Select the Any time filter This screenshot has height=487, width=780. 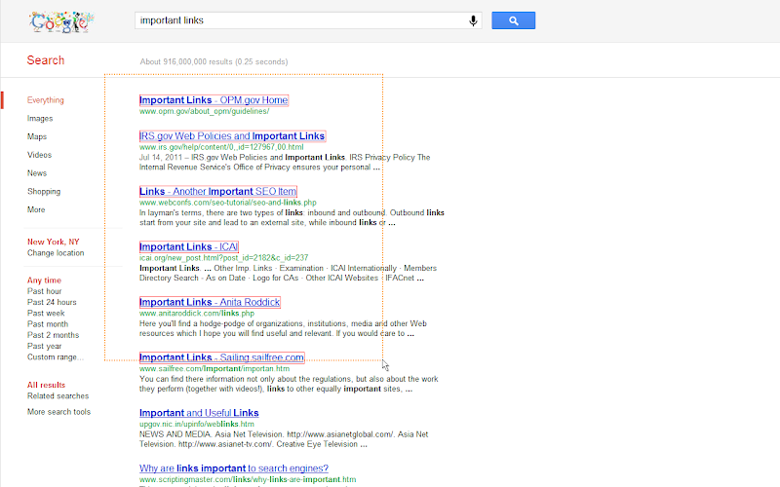(x=44, y=281)
